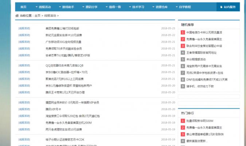Open post 京东0撸K3C路由器+拉杆箱
Image resolution: width=246 pixels, height=146 pixels.
(67, 72)
